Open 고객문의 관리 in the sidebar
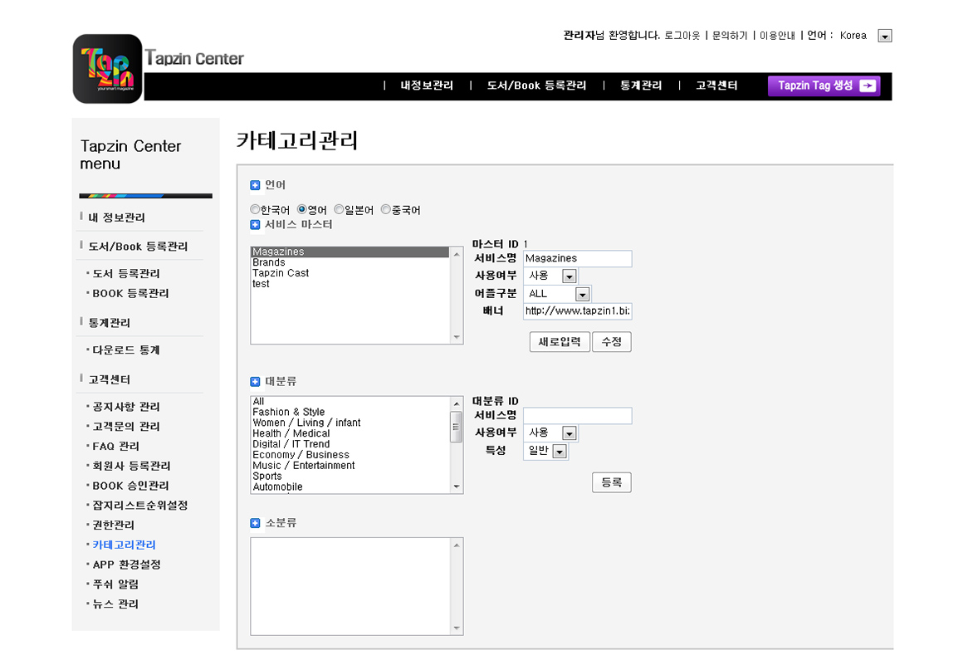973x660 pixels. [x=126, y=427]
